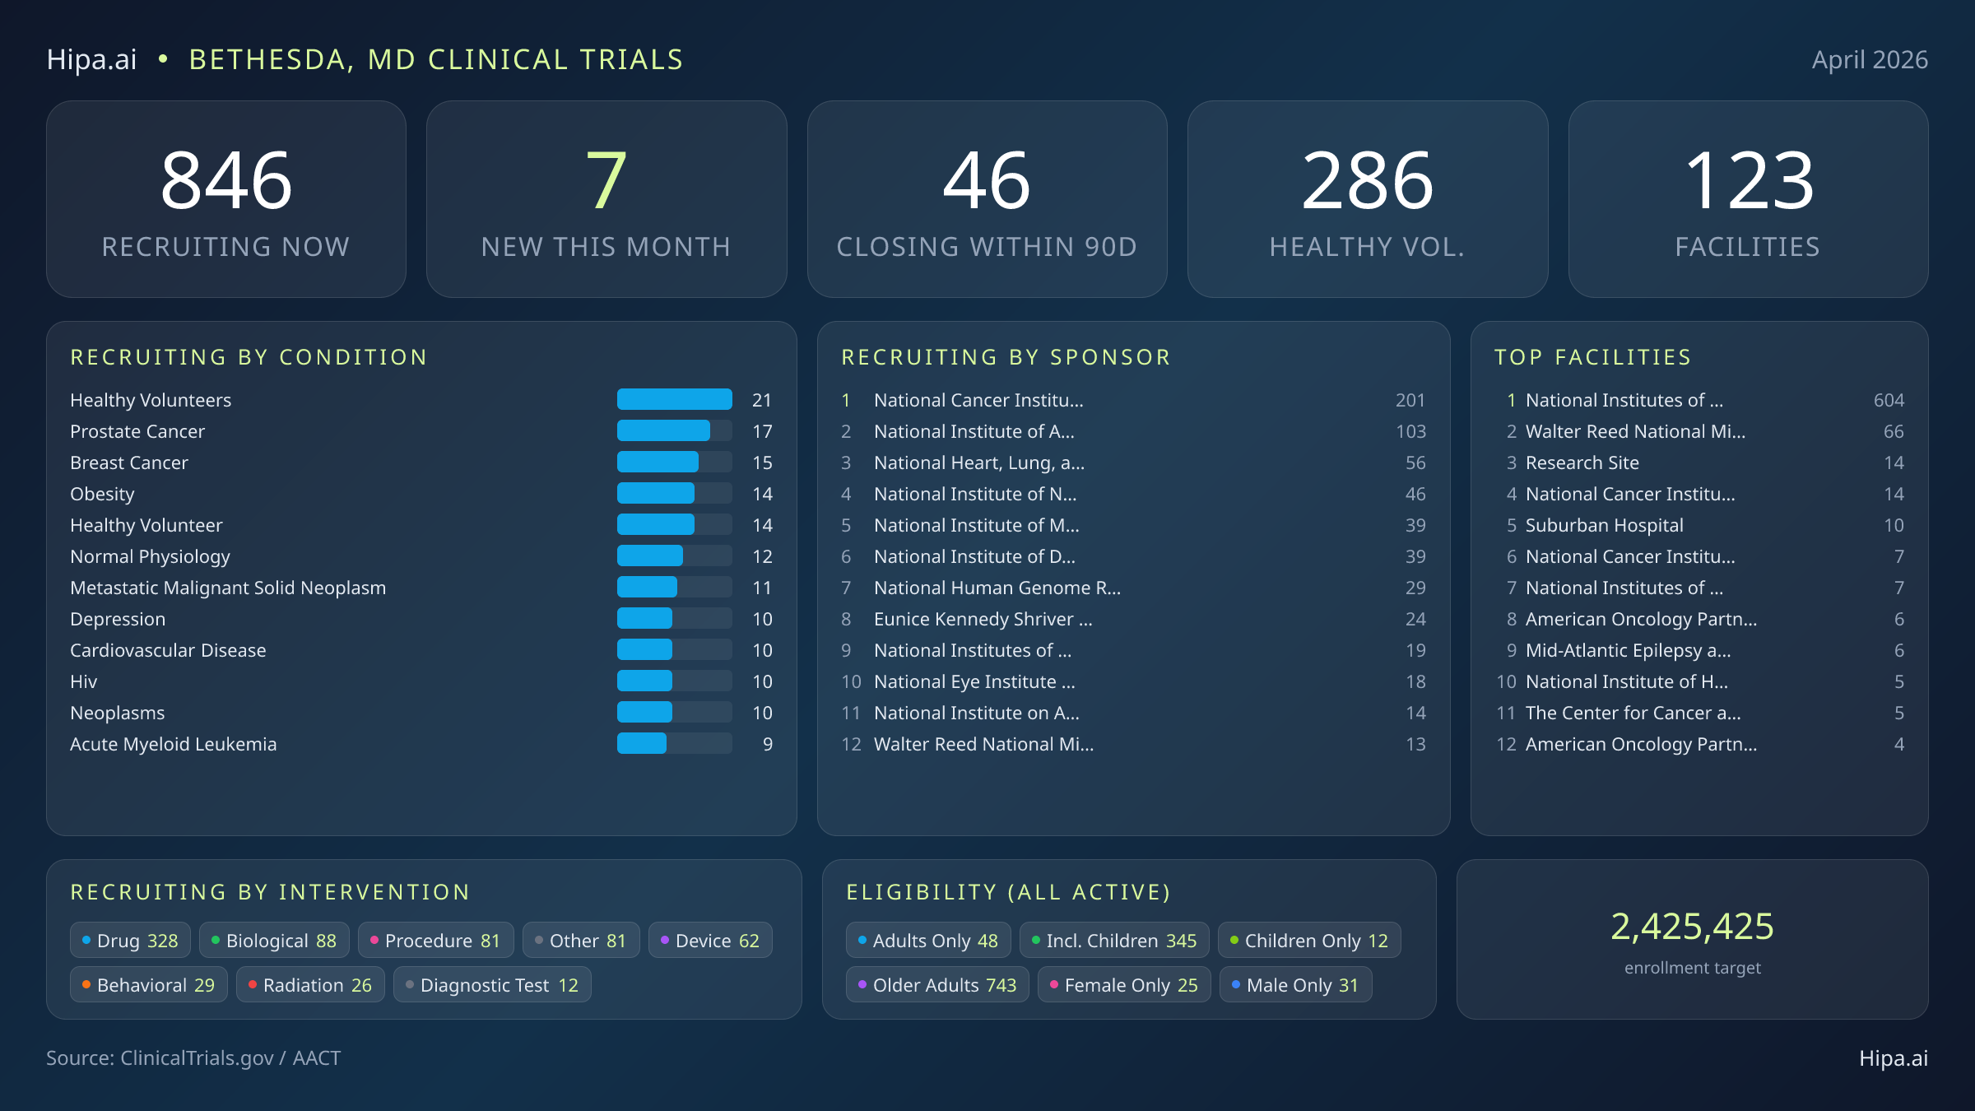Select the Behavioral 29 intervention chip
The height and width of the screenshot is (1111, 1975).
click(149, 984)
